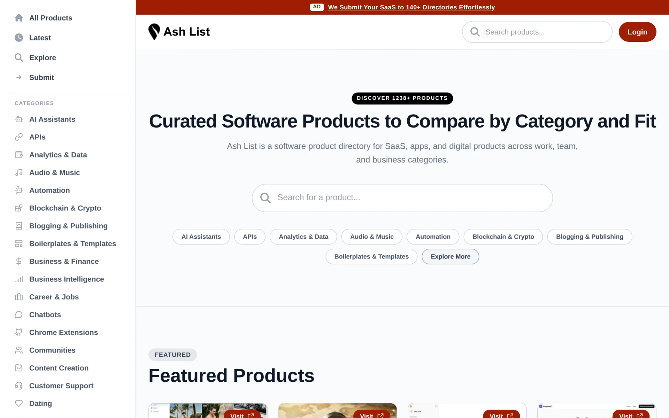Select the Blockchain & Crypto pill tag
This screenshot has width=669, height=418.
point(503,237)
